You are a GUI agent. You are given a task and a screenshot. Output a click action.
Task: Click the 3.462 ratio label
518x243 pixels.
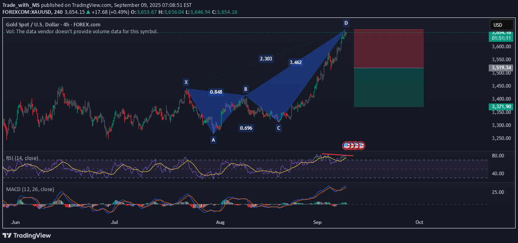[x=295, y=62]
